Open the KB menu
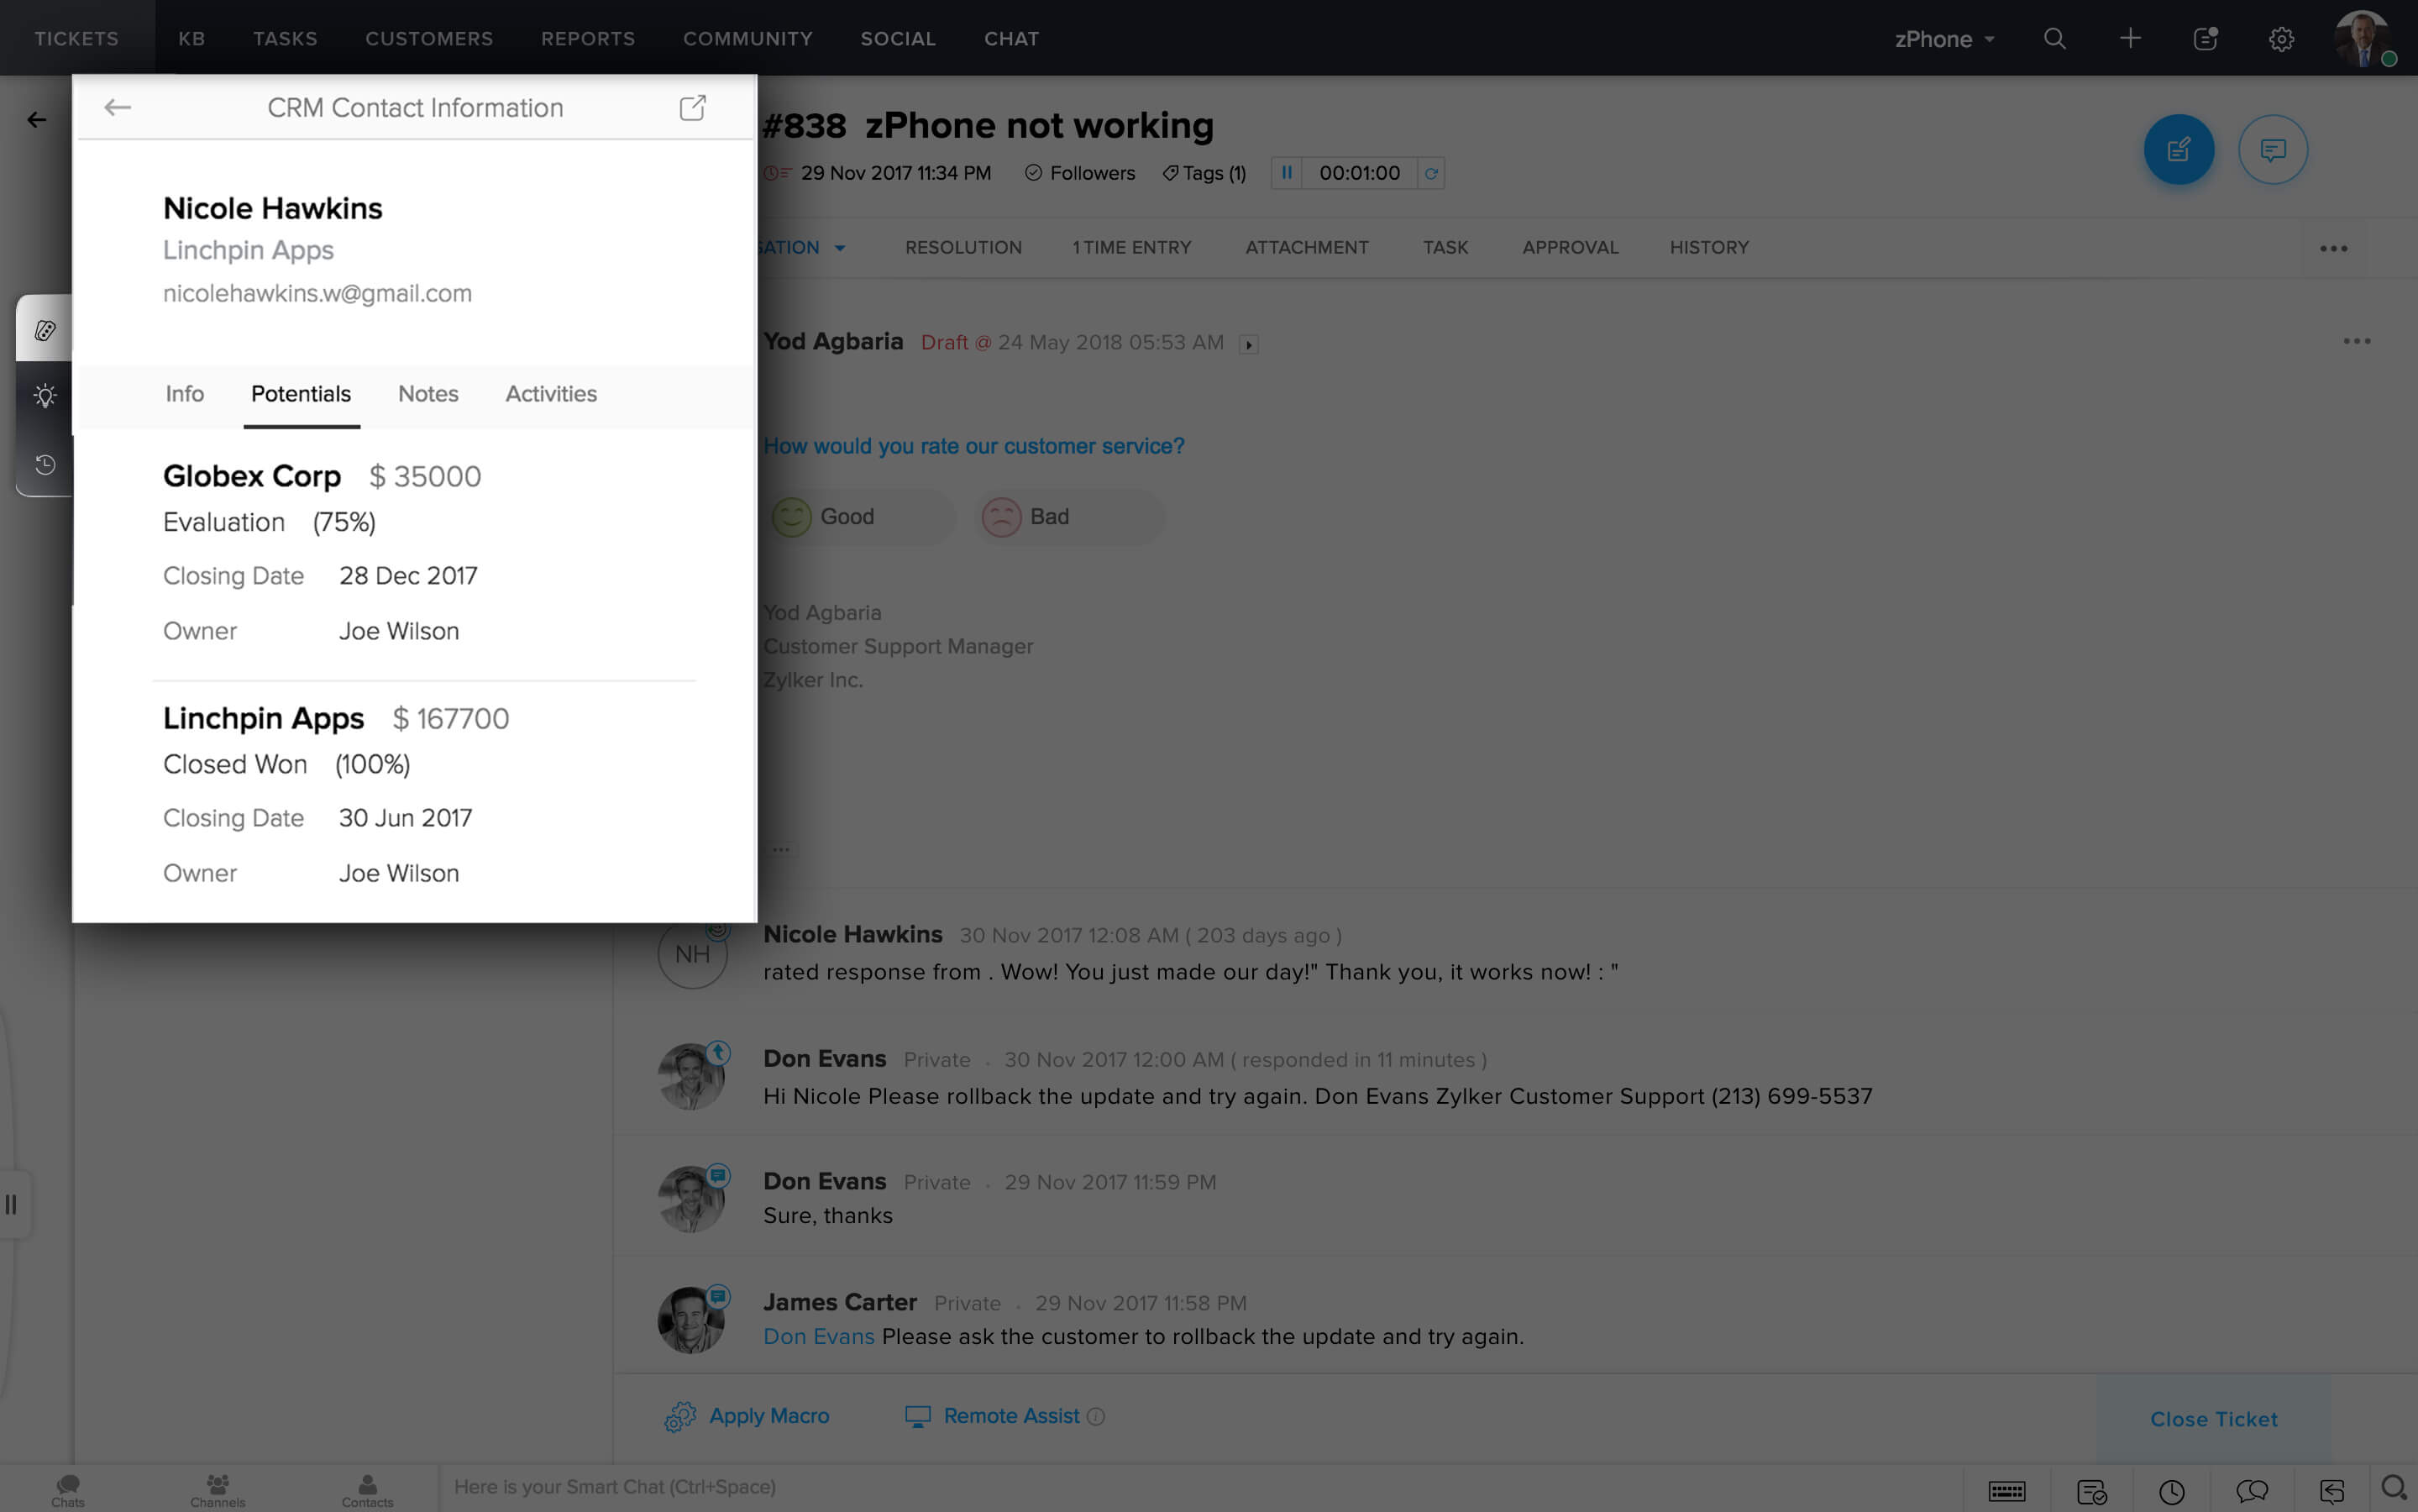Image resolution: width=2418 pixels, height=1512 pixels. tap(192, 38)
